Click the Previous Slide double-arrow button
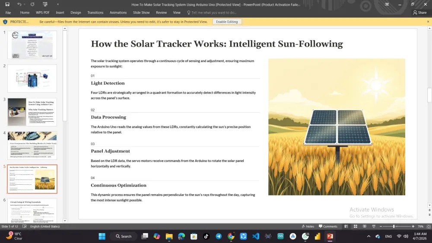Image resolution: width=432 pixels, height=243 pixels. click(429, 210)
